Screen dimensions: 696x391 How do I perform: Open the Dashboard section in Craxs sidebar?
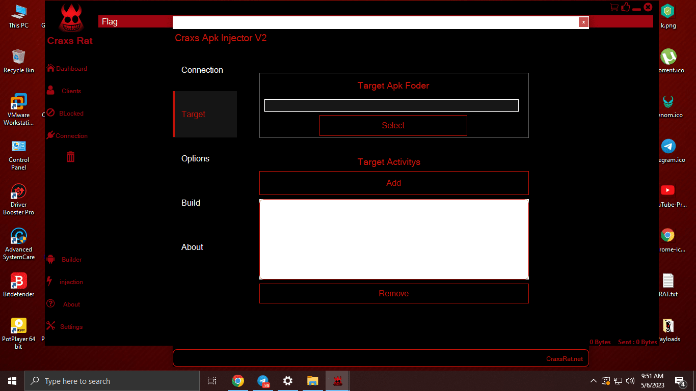pyautogui.click(x=67, y=68)
